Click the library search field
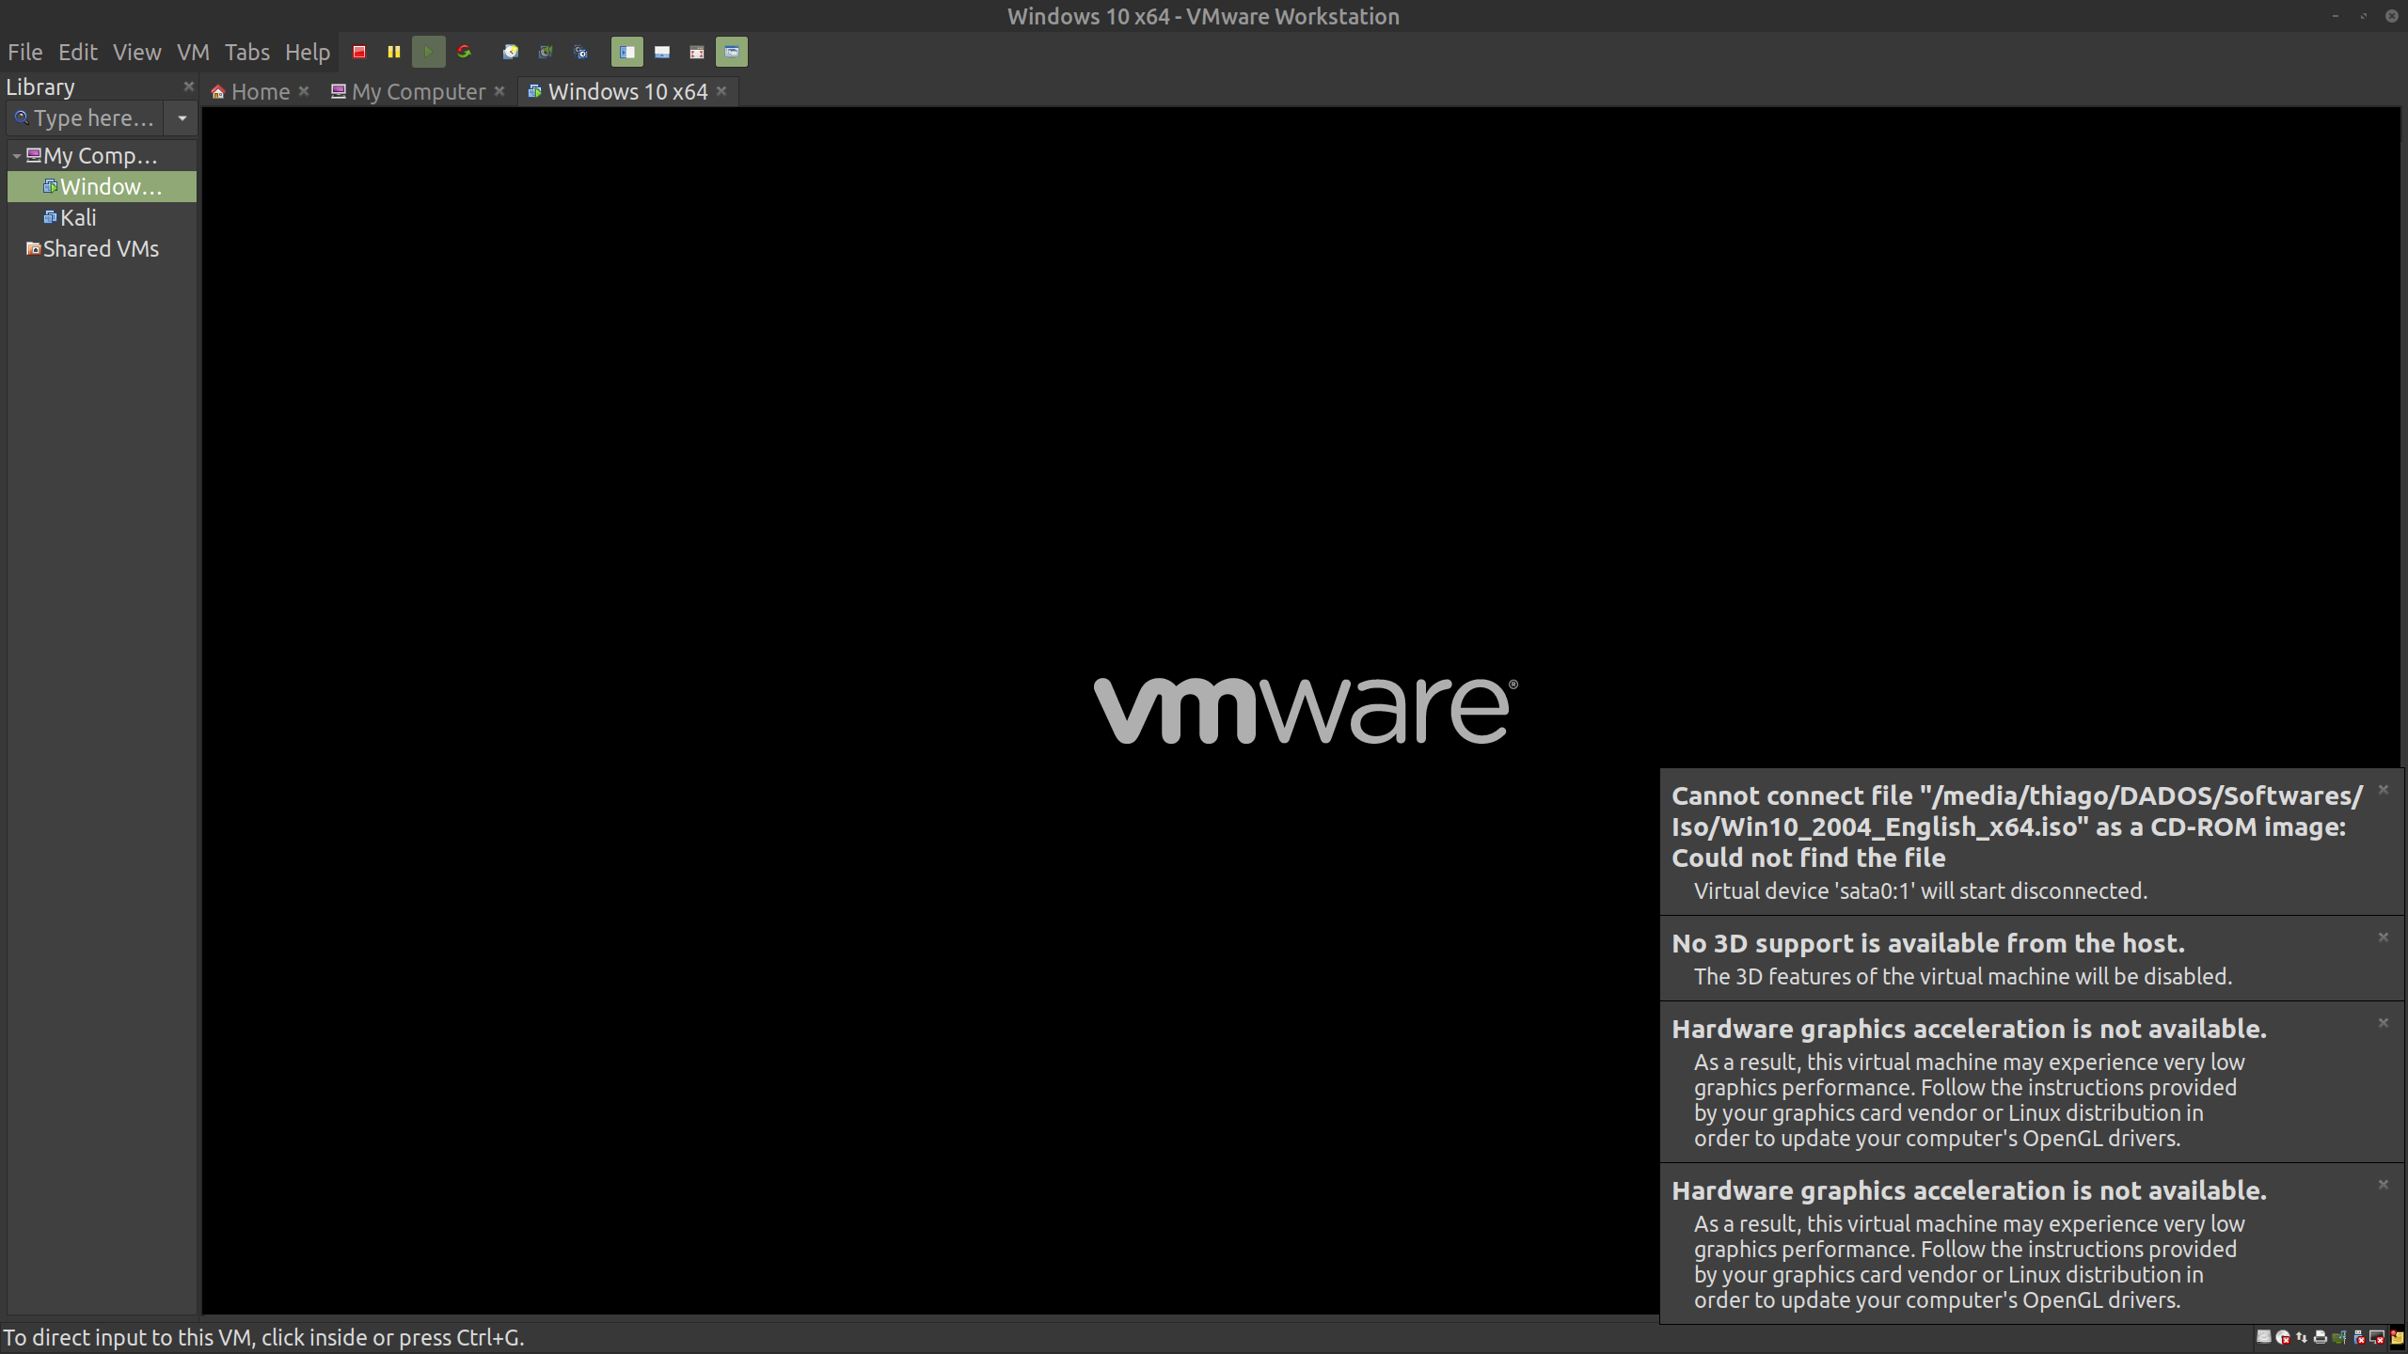 85,118
